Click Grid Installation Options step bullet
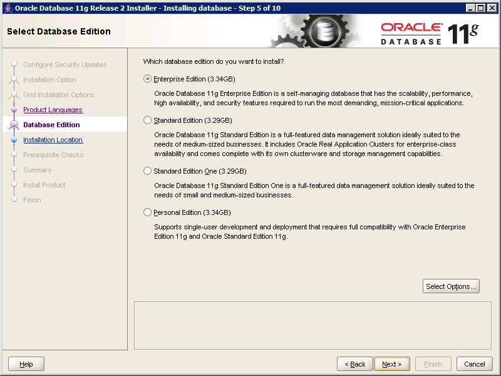501x376 pixels. [14, 95]
